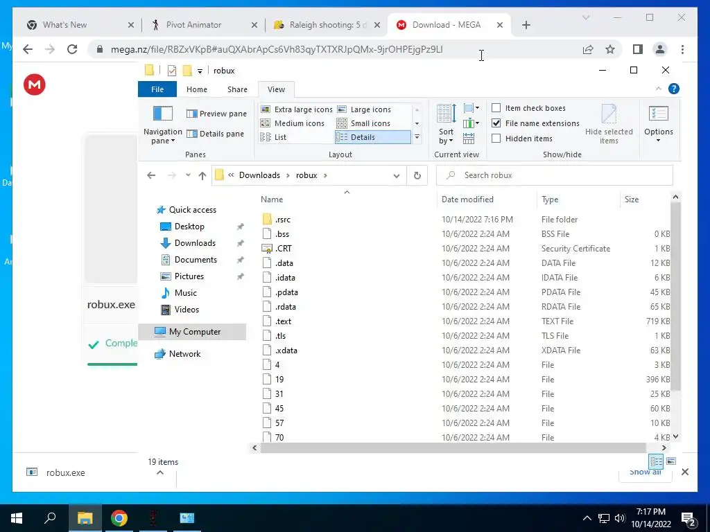Select the Details layout option
The height and width of the screenshot is (532, 710).
[x=372, y=137]
